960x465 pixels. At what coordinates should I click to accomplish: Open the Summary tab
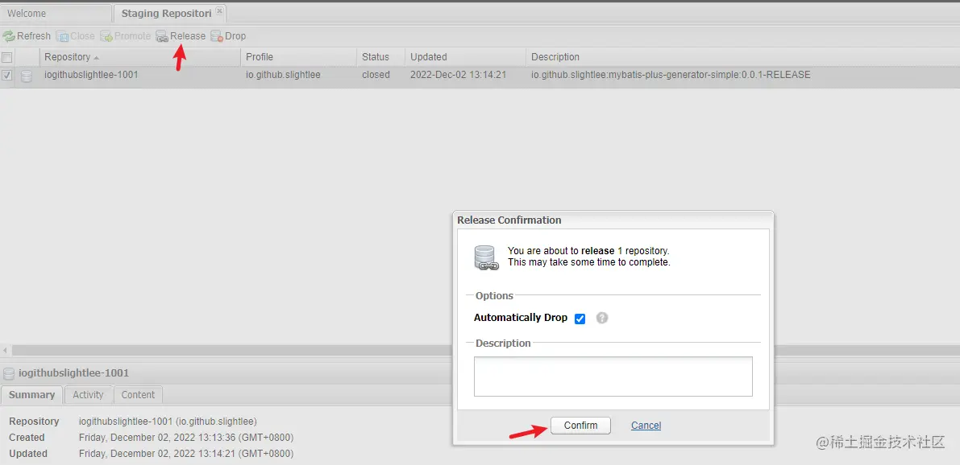tap(31, 395)
